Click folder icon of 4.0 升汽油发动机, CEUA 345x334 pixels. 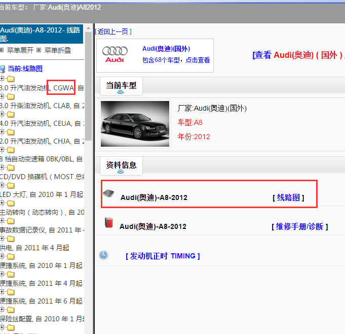tap(11, 114)
